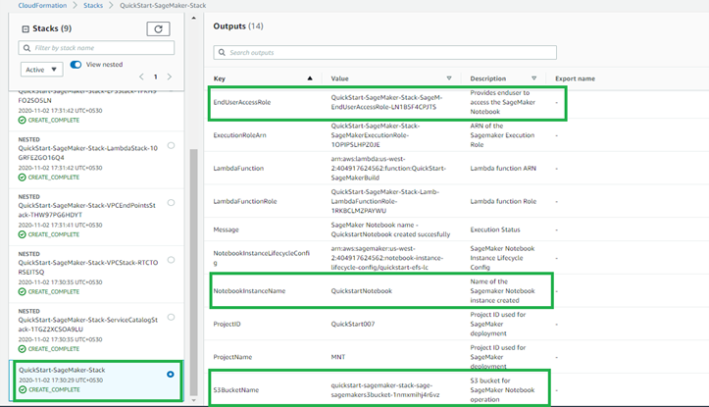709x407 pixels.
Task: Open QuickStart-SageMaker-Stack-ServiceCatalogStack link
Action: (87, 325)
